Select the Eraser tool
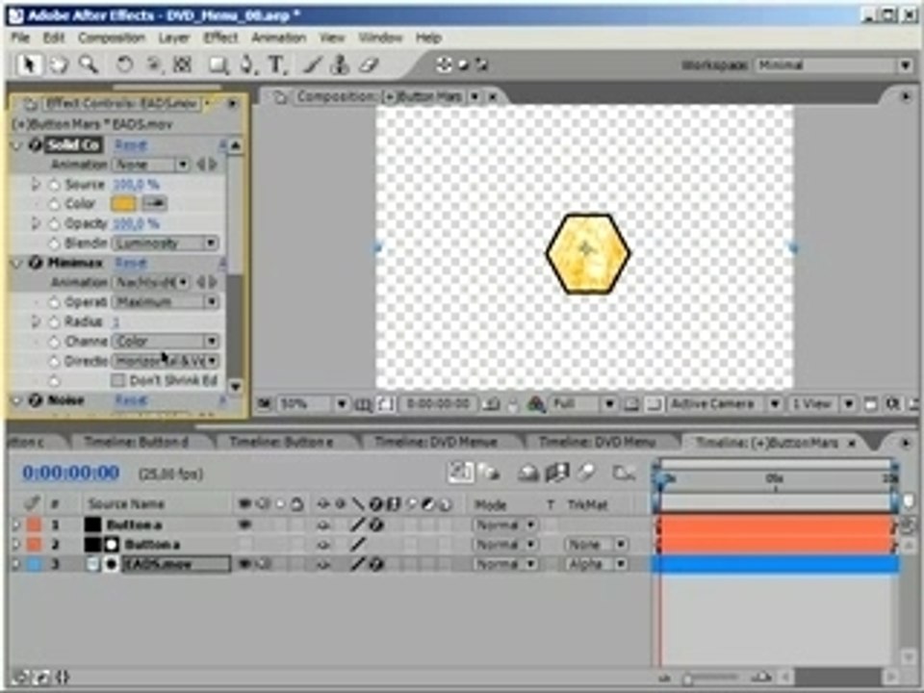The image size is (924, 693). (369, 64)
